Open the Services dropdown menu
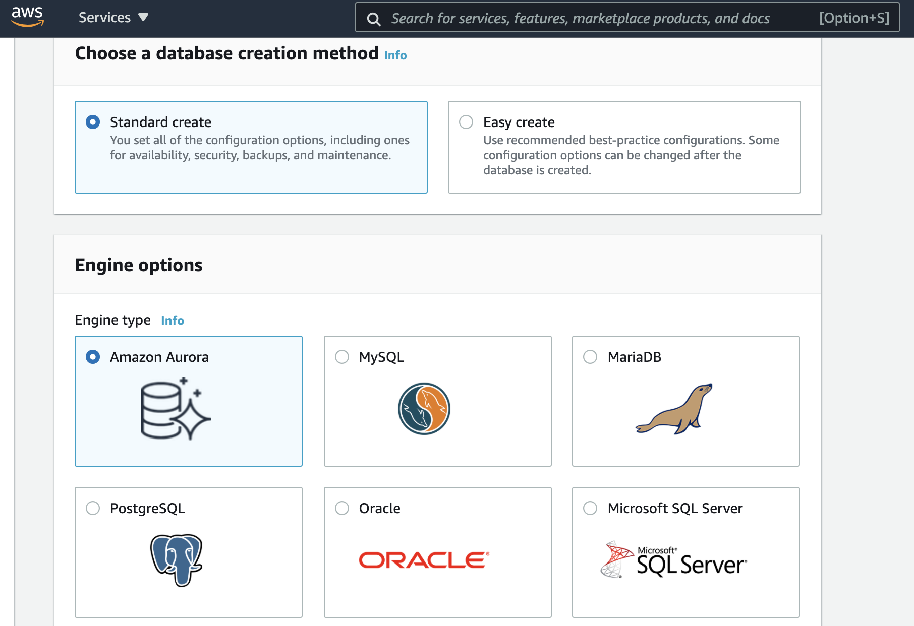This screenshot has height=626, width=914. tap(113, 18)
